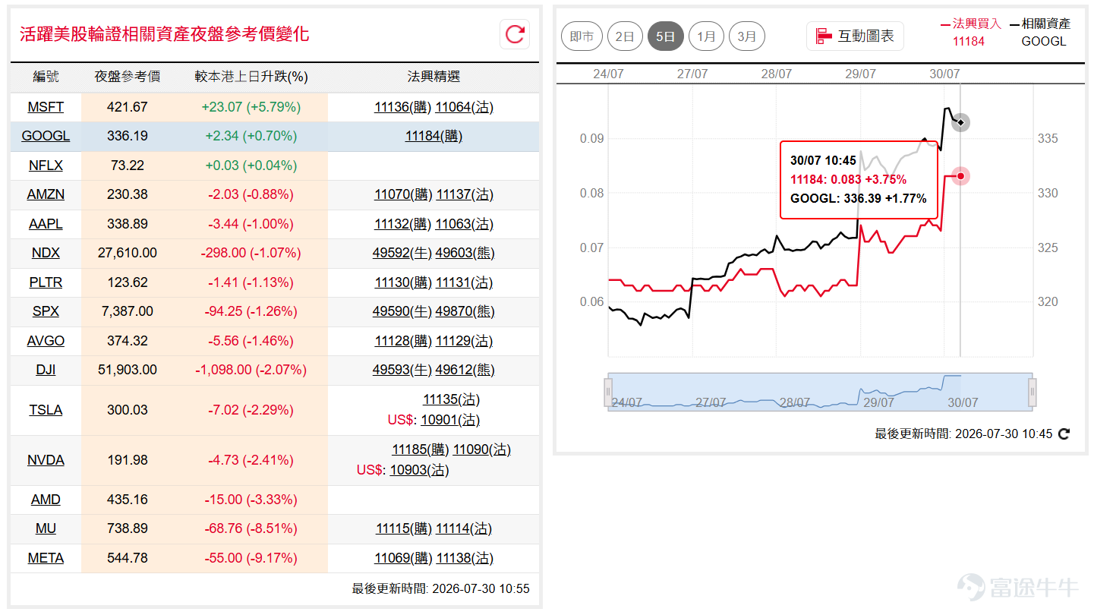Open the TSLA underlying link
1094x615 pixels.
click(x=46, y=410)
